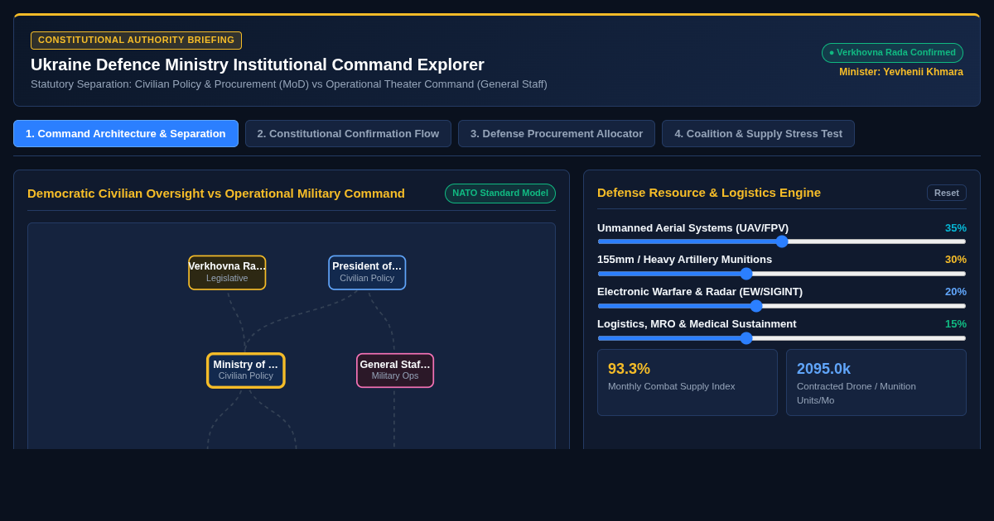This screenshot has height=521, width=994.
Task: Click the 35% UAV allocation value
Action: click(x=956, y=227)
